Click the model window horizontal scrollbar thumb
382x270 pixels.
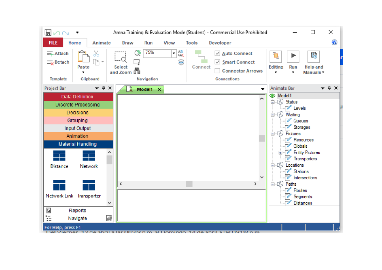click(x=189, y=184)
